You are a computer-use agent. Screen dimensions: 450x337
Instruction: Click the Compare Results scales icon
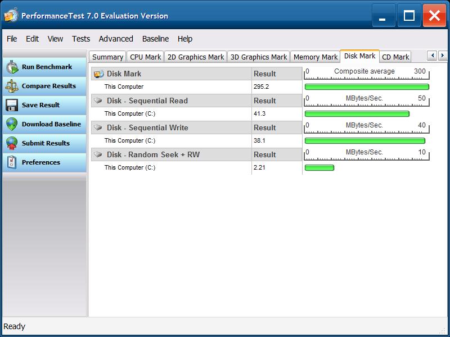12,86
